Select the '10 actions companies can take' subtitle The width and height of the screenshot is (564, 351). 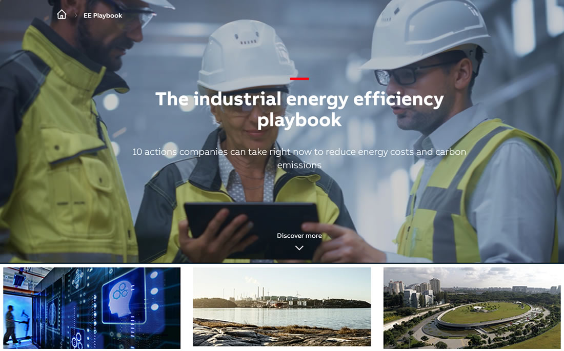[299, 158]
